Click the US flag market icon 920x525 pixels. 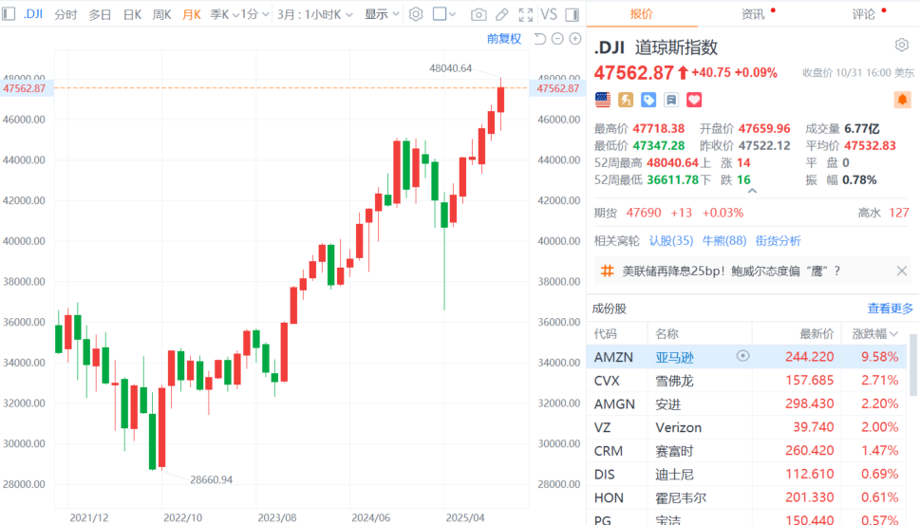[x=603, y=100]
